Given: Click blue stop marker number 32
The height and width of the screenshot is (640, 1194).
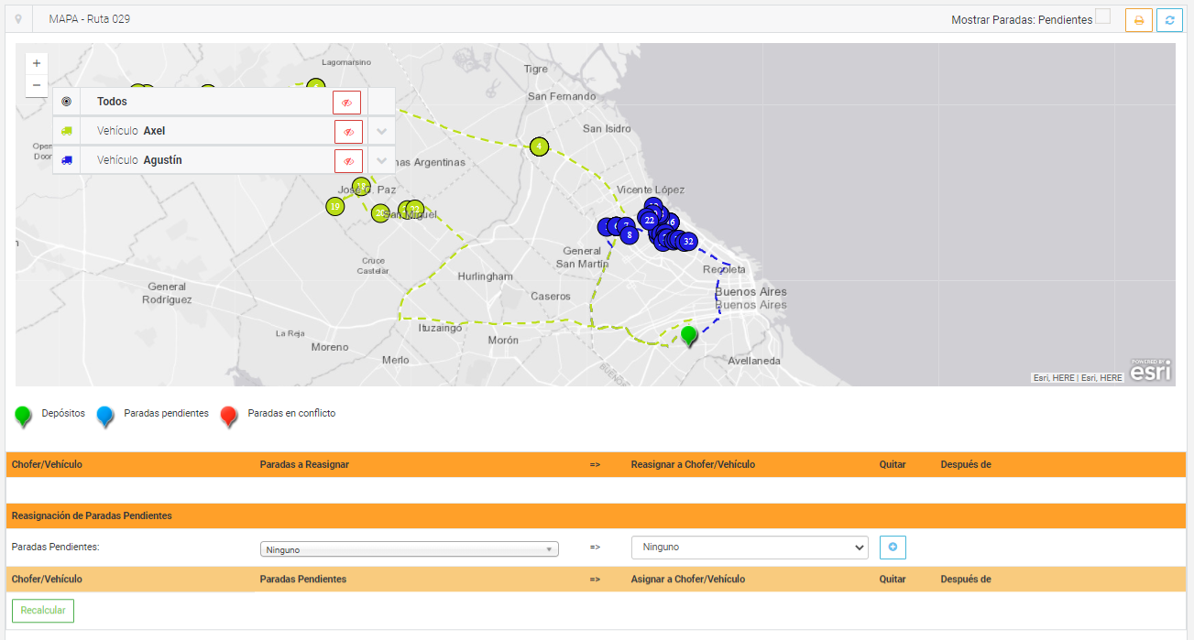Looking at the screenshot, I should click(688, 242).
